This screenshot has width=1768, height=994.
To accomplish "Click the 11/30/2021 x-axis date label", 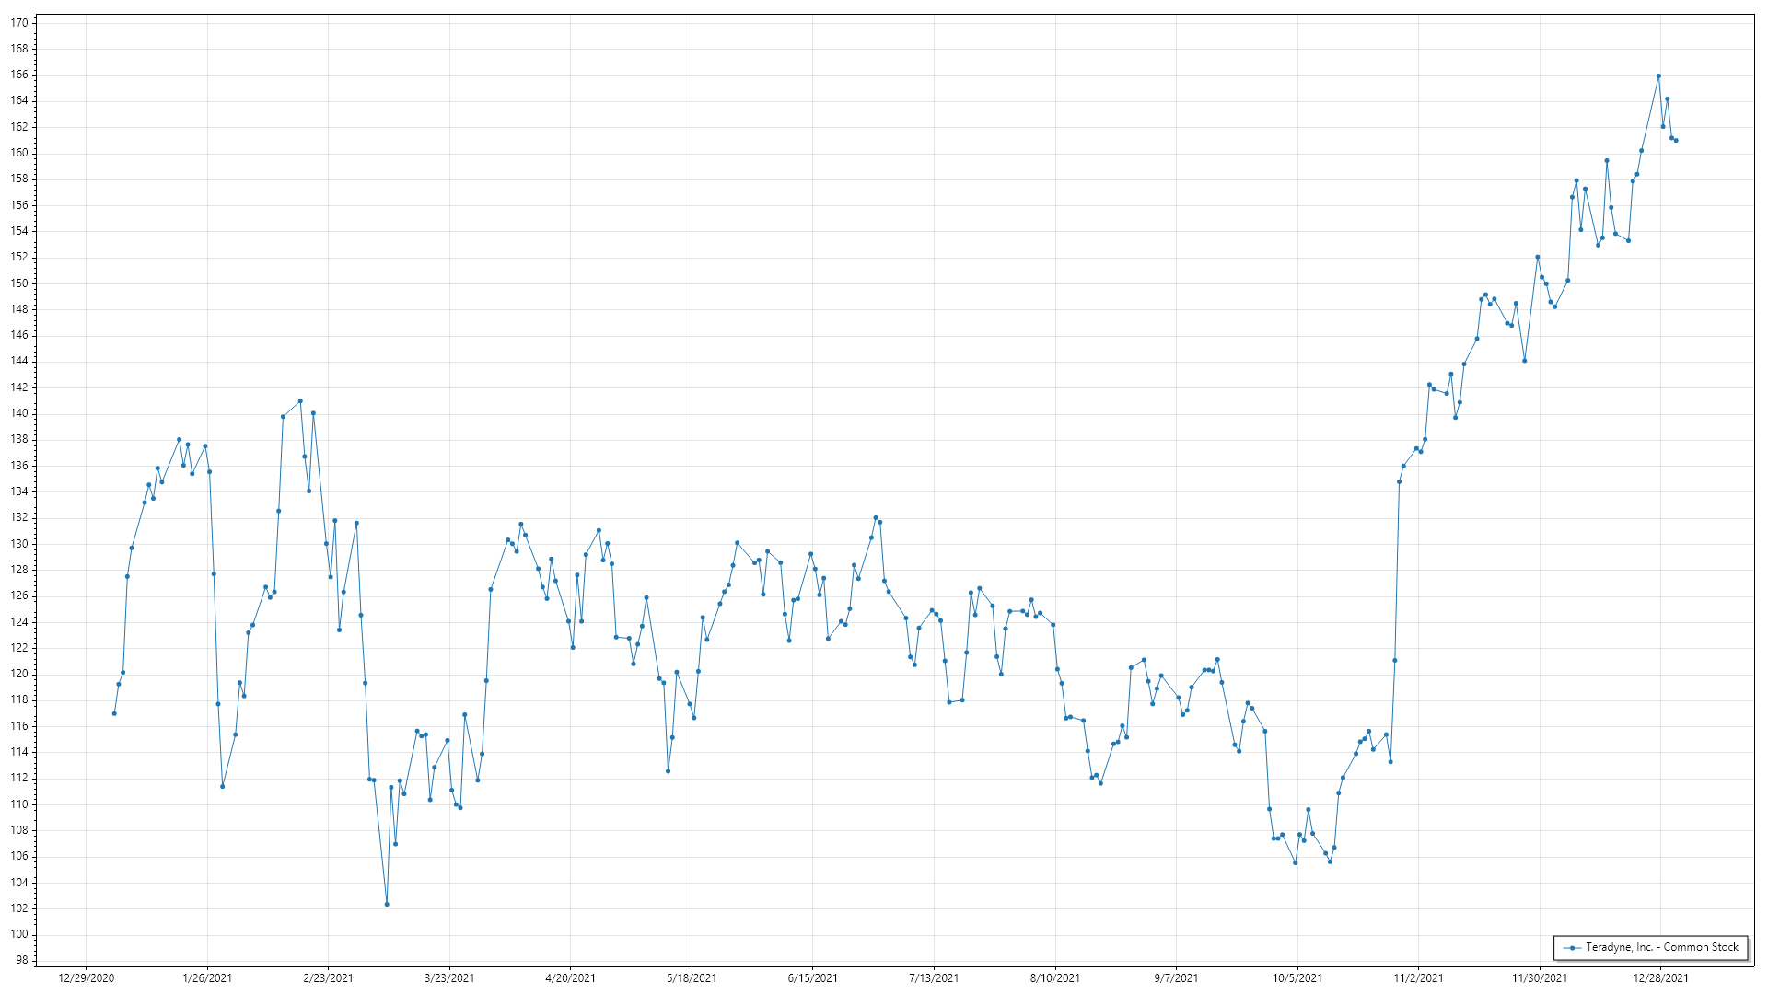I will pos(1540,977).
